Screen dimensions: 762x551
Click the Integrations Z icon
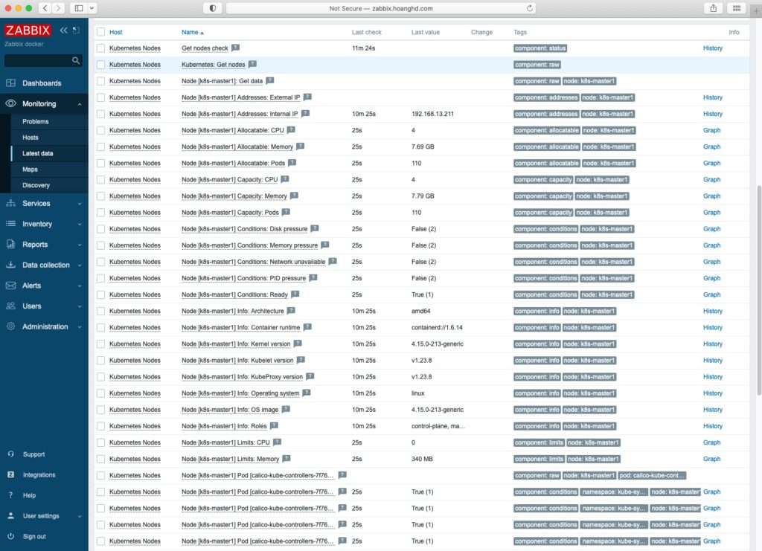point(10,475)
